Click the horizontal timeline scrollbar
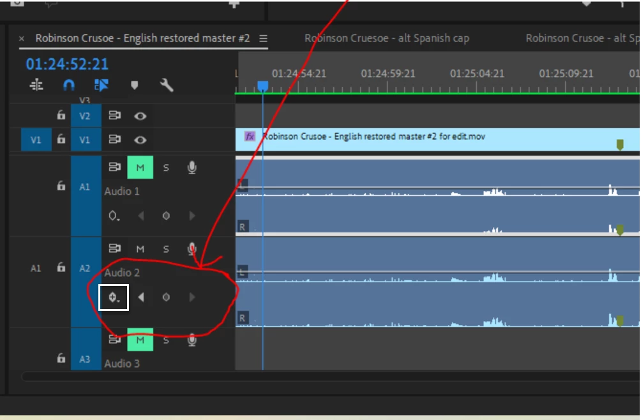641x420 pixels. pos(330,377)
